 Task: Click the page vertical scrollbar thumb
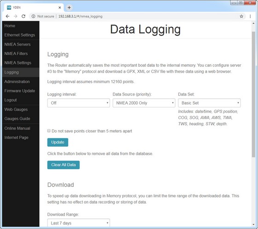point(253,94)
